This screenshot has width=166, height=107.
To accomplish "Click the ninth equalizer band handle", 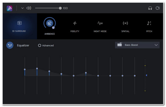I will coord(122,76).
